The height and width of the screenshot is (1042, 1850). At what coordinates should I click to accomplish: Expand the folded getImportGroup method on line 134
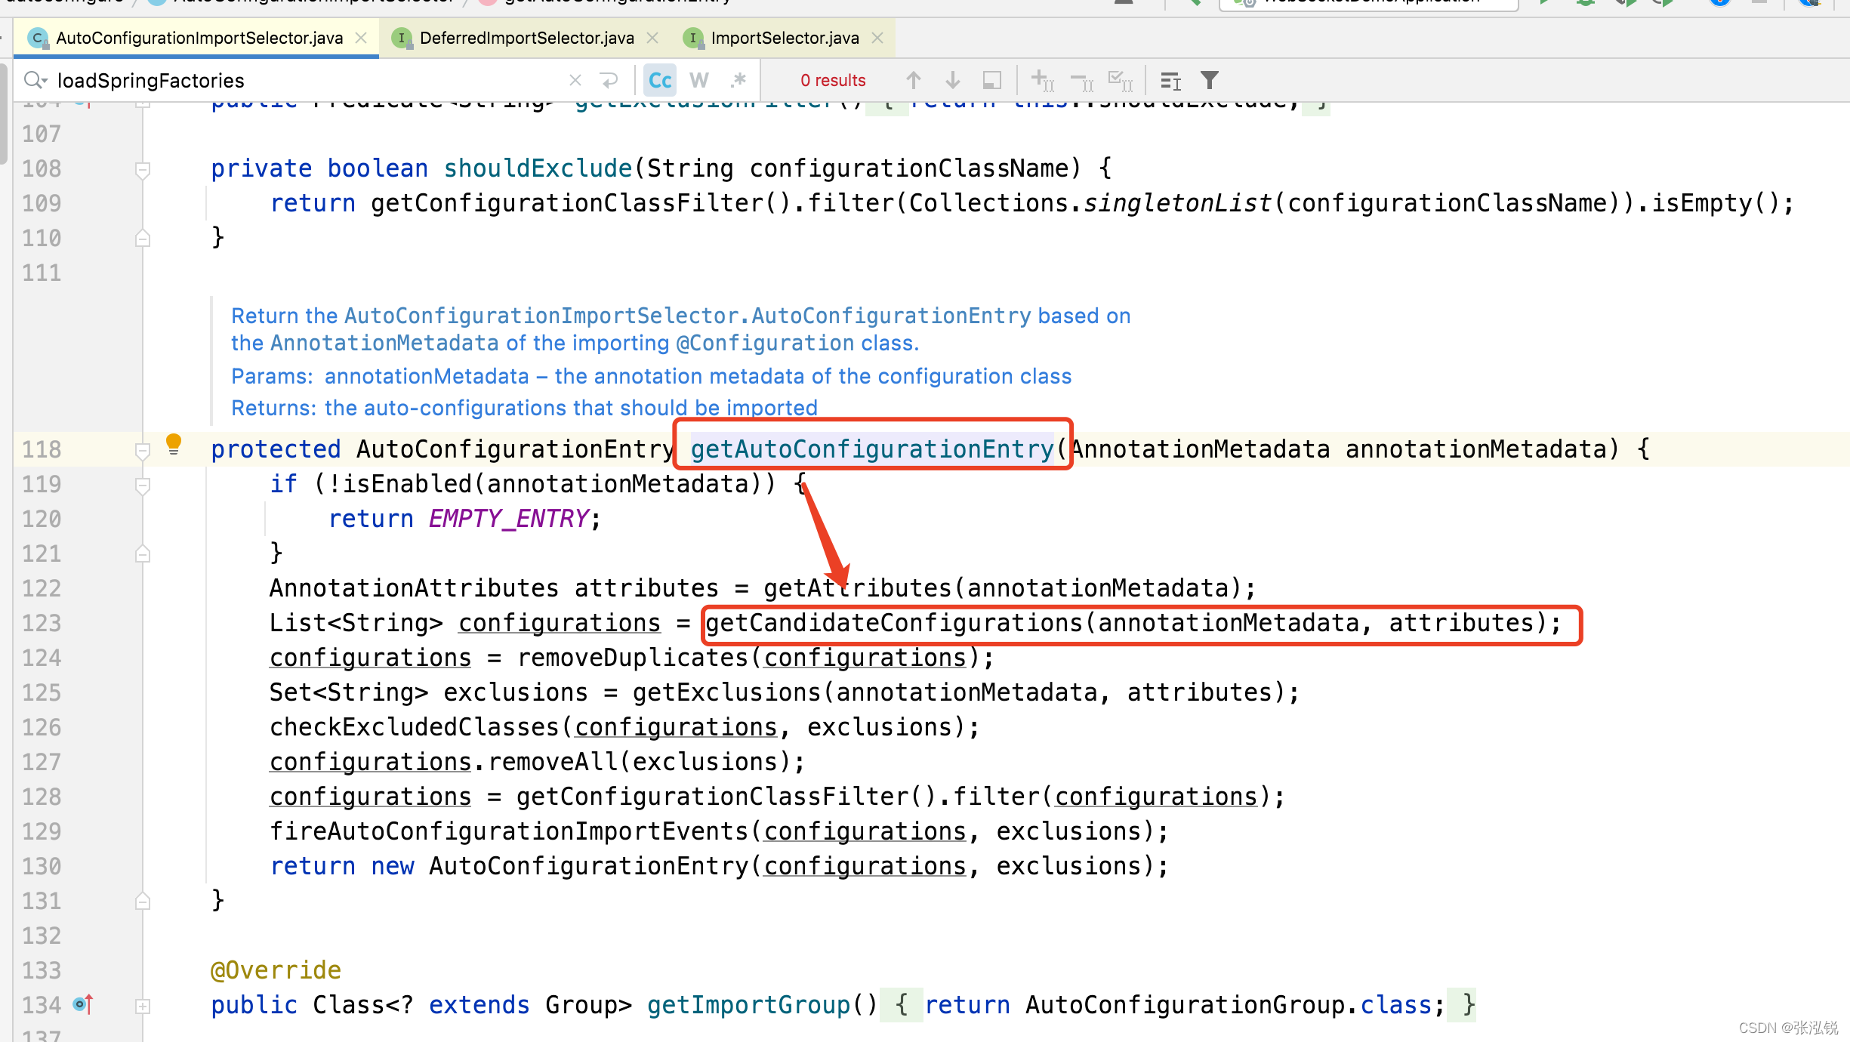point(142,1006)
